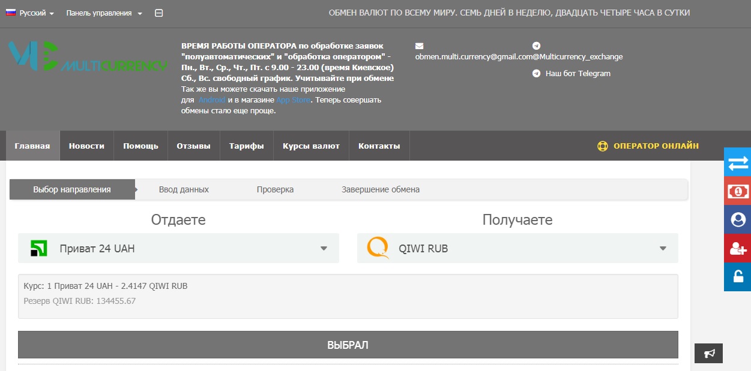
Task: Click the red add-user registration icon
Action: click(737, 248)
